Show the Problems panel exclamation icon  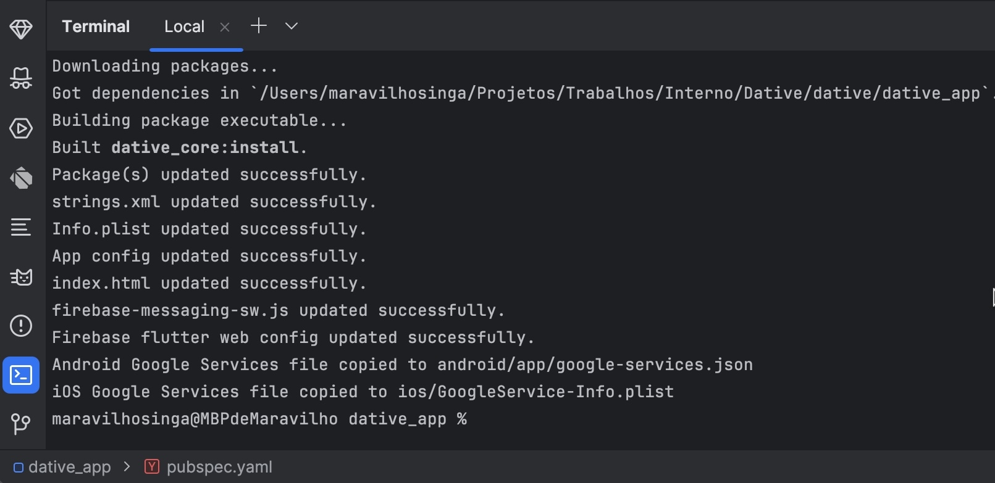point(21,326)
